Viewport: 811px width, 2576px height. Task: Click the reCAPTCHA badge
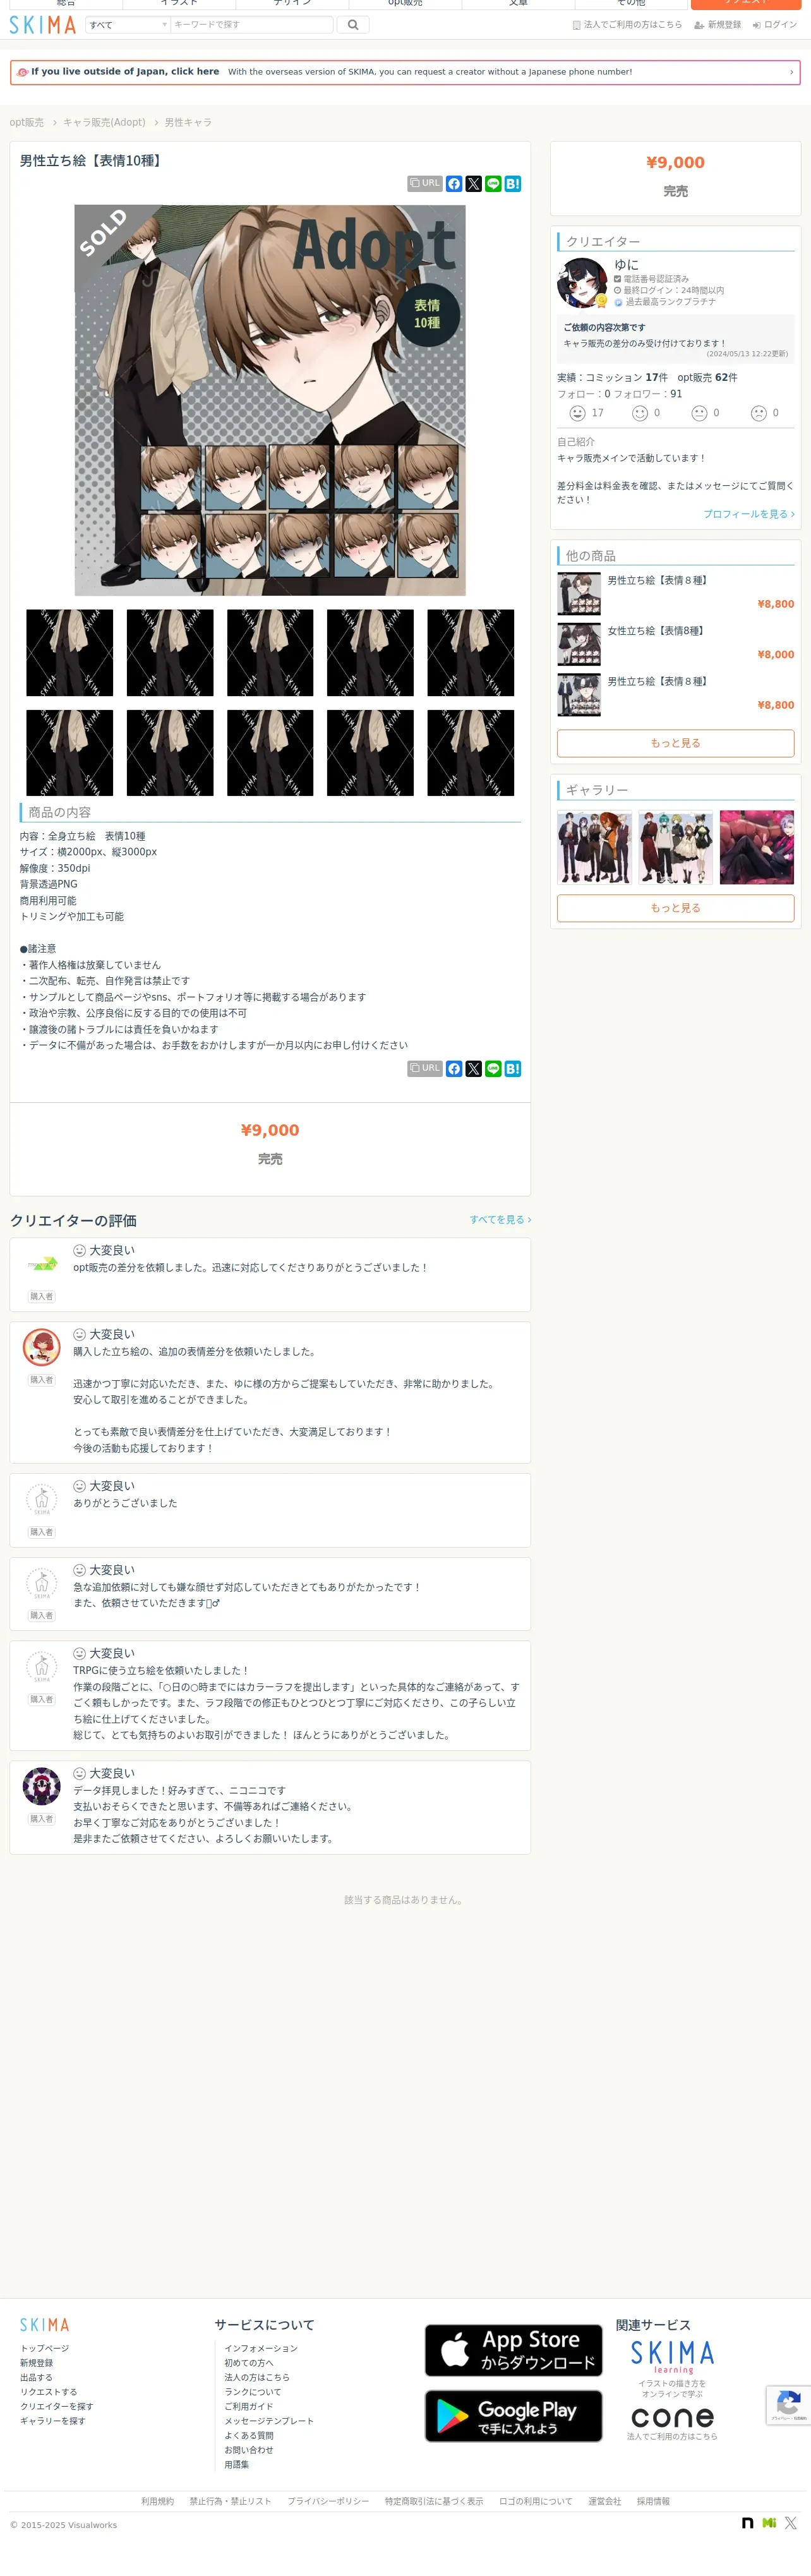click(x=788, y=2405)
